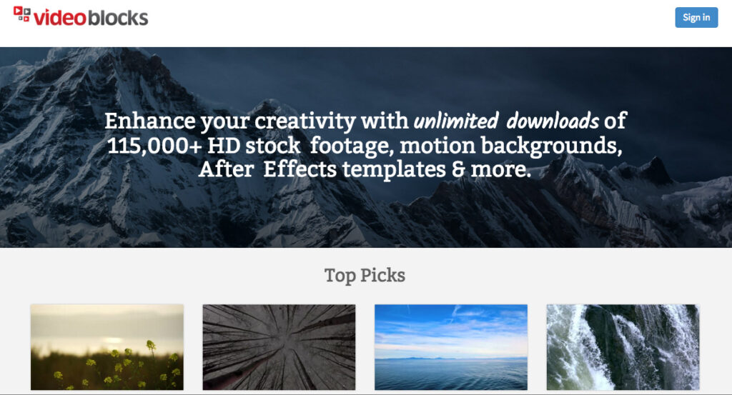Click the red "video" logo text
732x395 pixels.
tap(60, 18)
